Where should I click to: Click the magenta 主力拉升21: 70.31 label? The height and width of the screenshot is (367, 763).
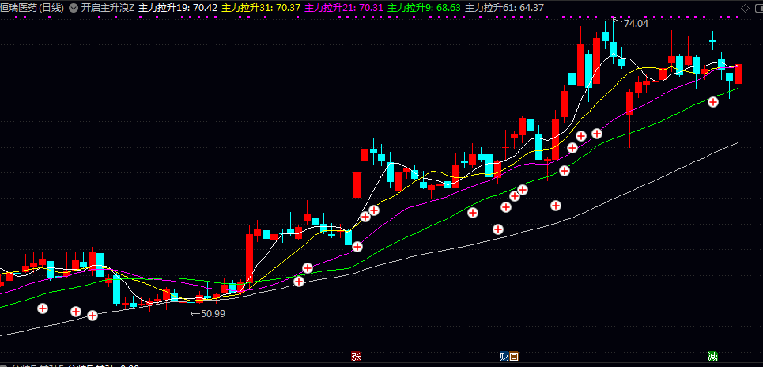click(x=344, y=8)
